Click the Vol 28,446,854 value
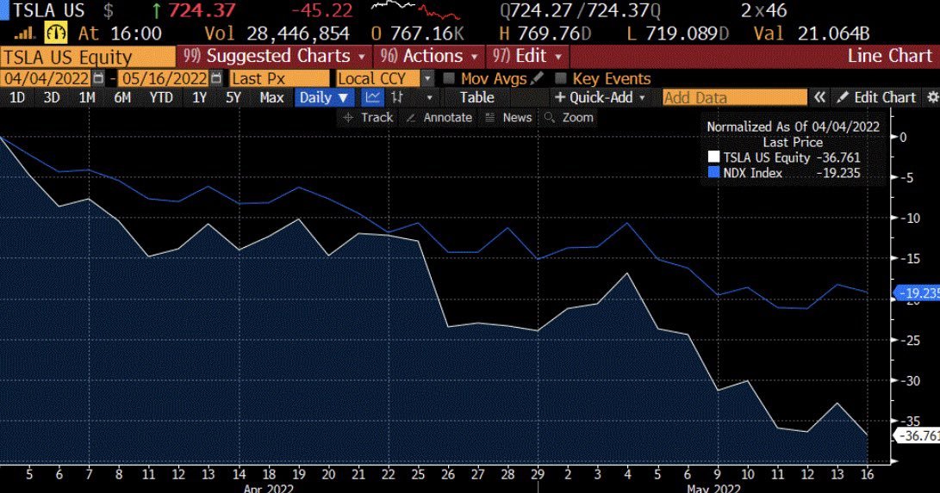 (277, 34)
